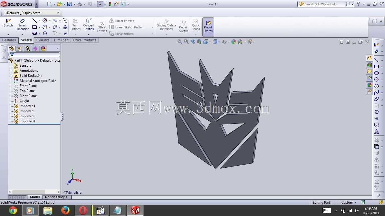This screenshot has width=385, height=216.
Task: Open Design Library in task pane
Action: 369,65
